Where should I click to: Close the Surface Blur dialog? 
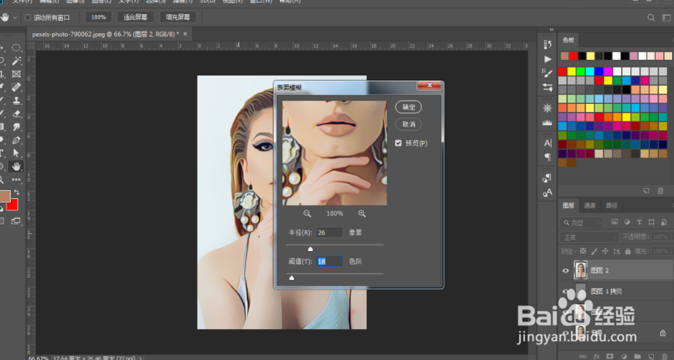(x=429, y=85)
